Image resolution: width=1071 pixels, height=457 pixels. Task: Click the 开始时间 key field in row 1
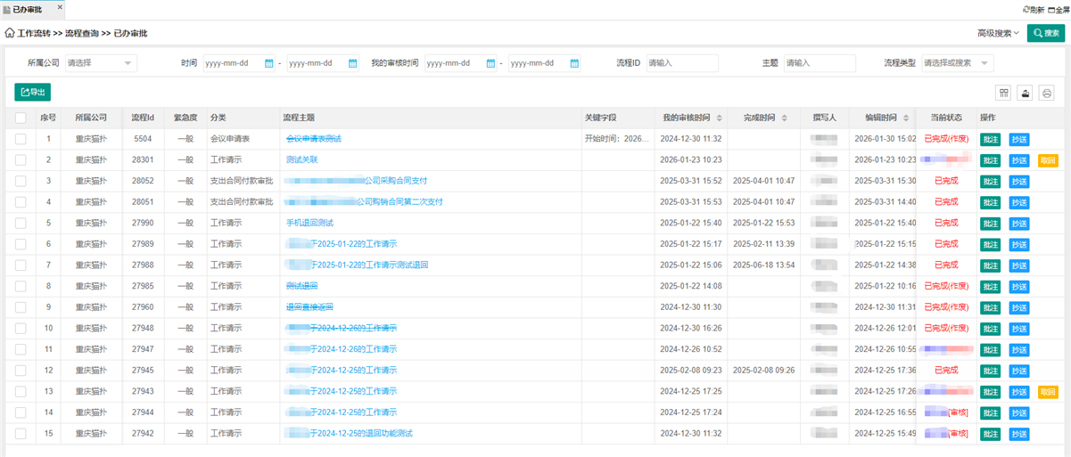pos(617,139)
